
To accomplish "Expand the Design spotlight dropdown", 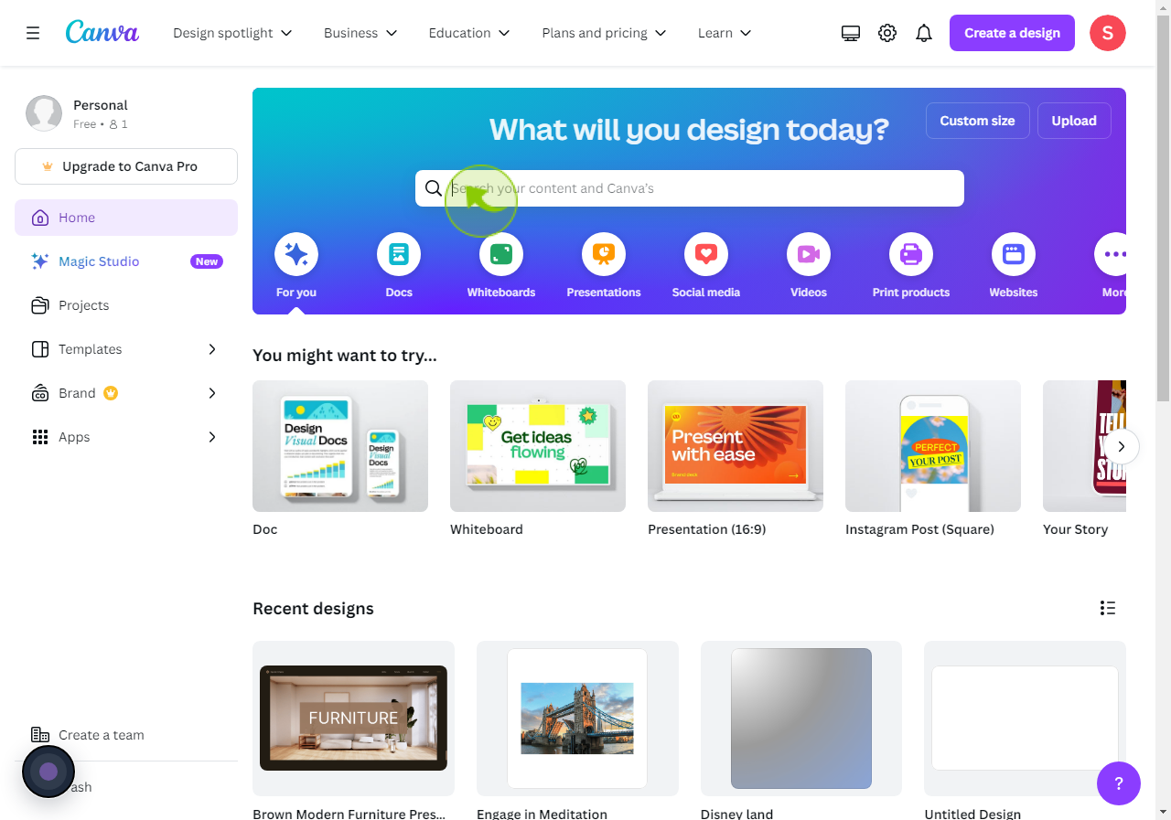I will [x=232, y=33].
